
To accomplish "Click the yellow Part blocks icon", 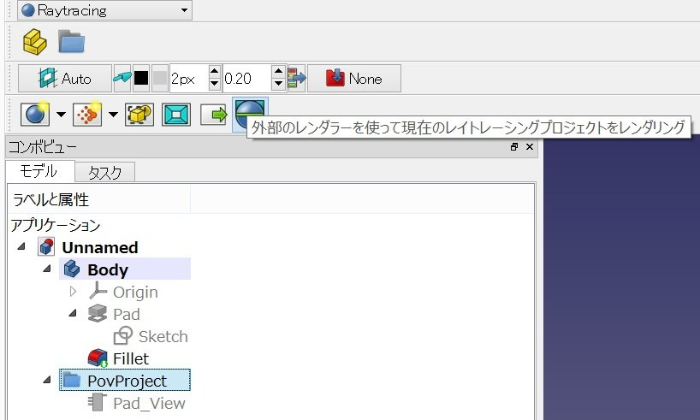I will [35, 42].
